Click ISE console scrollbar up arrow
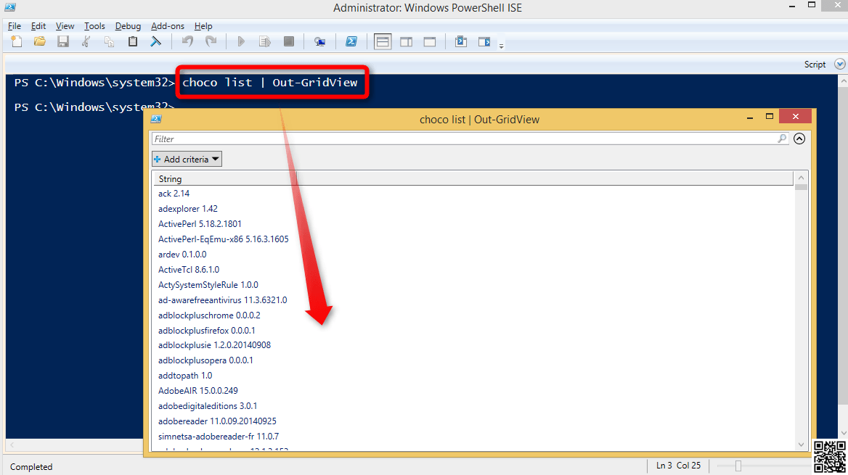Viewport: 848px width, 475px height. (843, 82)
